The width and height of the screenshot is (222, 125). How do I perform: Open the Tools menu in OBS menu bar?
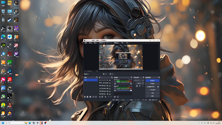pyautogui.click(x=122, y=43)
